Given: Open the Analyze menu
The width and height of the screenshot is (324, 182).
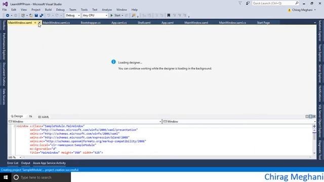Looking at the screenshot, I should point(107,10).
